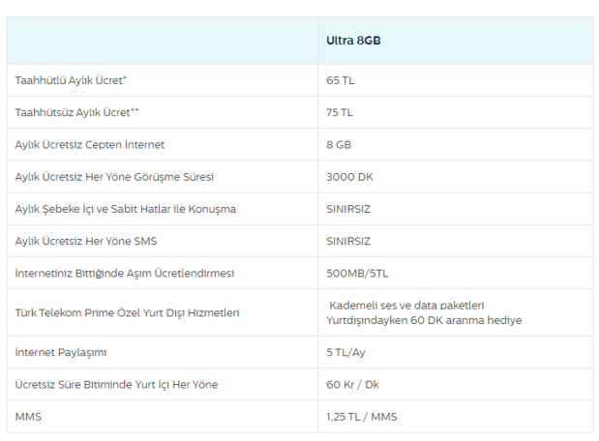599x441 pixels.
Task: Click the 8 GB data value
Action: pyautogui.click(x=340, y=144)
